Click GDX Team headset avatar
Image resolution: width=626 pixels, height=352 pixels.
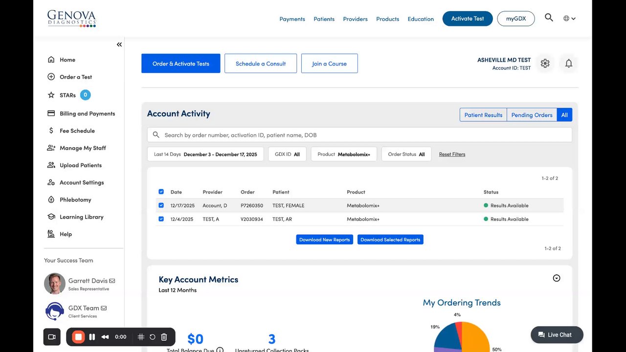pyautogui.click(x=55, y=311)
